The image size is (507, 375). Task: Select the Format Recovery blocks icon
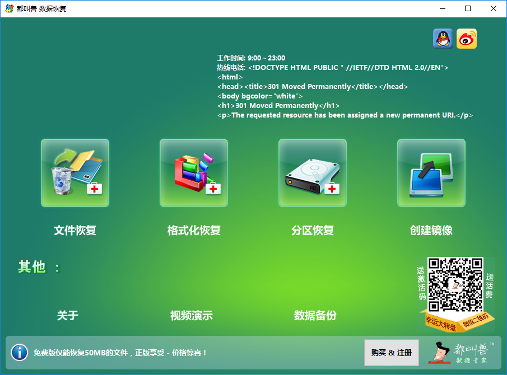194,173
